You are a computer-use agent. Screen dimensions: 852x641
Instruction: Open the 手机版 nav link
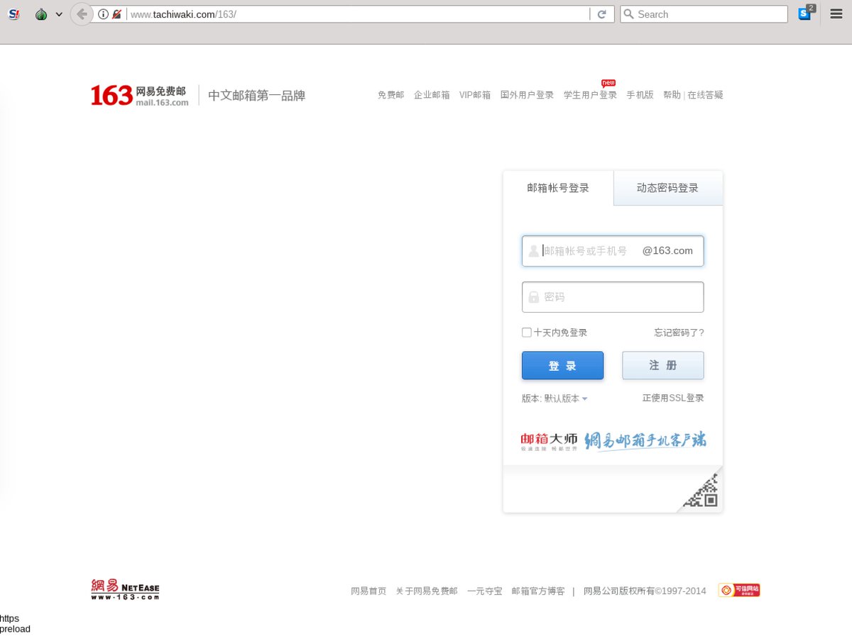pos(640,95)
